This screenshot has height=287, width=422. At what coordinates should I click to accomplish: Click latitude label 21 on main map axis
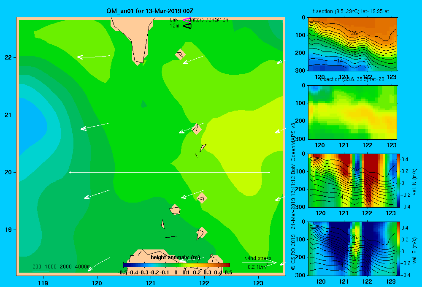(x=8, y=115)
